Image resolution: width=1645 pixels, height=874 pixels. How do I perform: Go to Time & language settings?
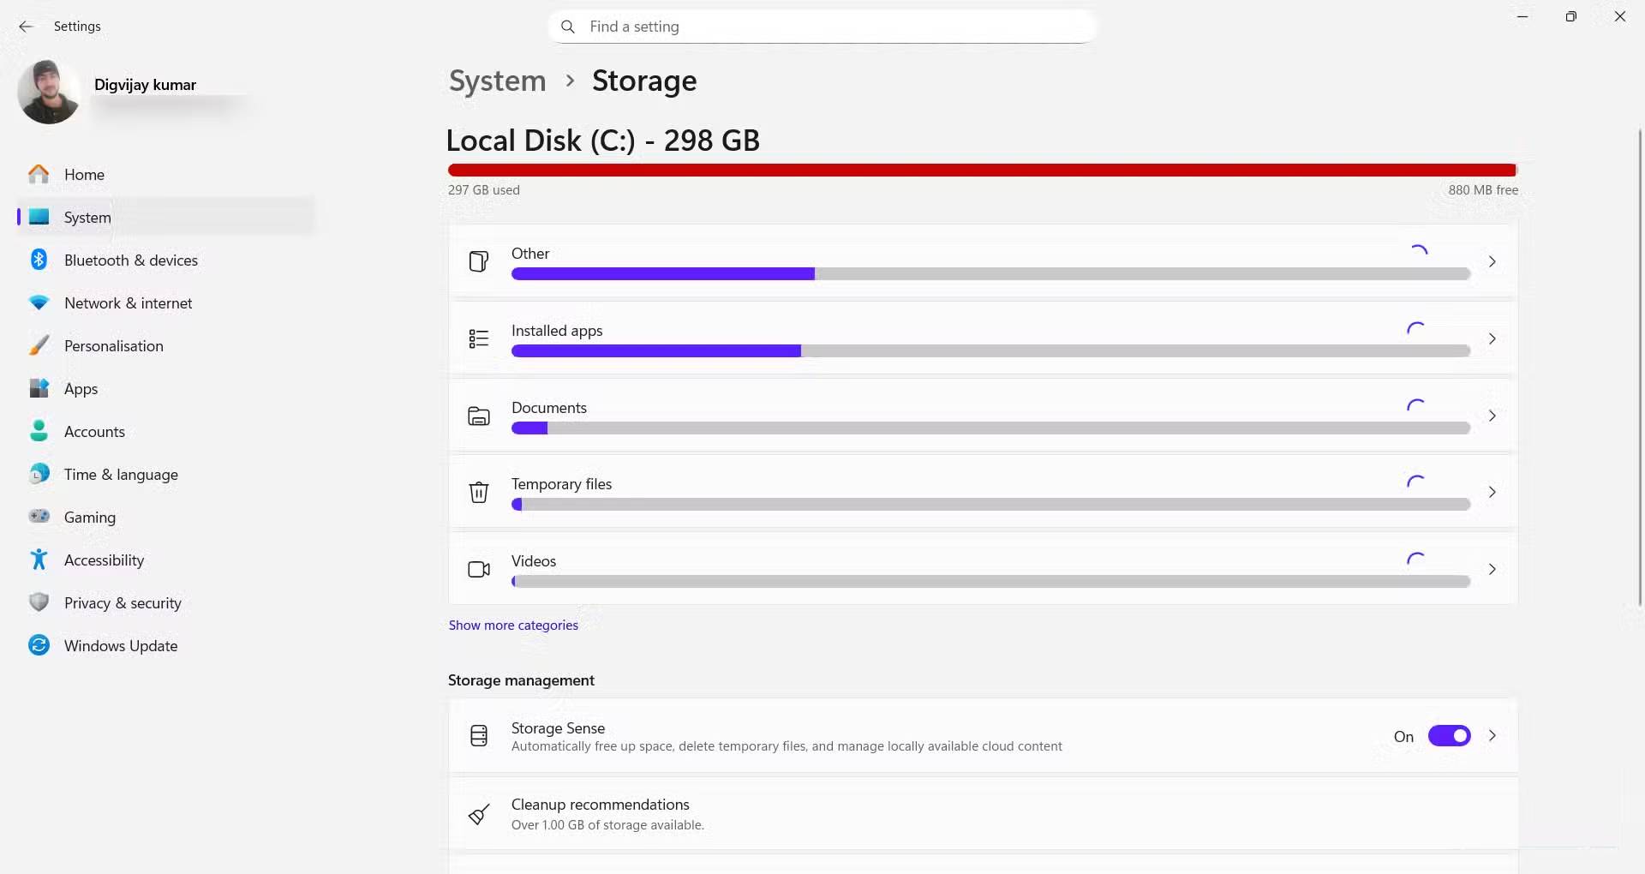pyautogui.click(x=121, y=475)
